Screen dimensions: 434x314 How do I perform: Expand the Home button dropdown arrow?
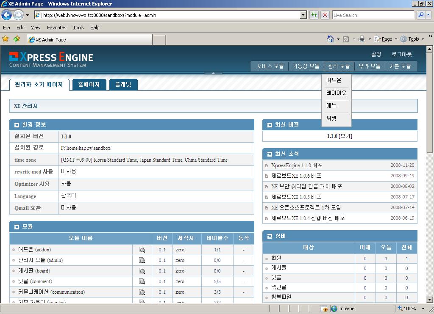click(x=338, y=39)
